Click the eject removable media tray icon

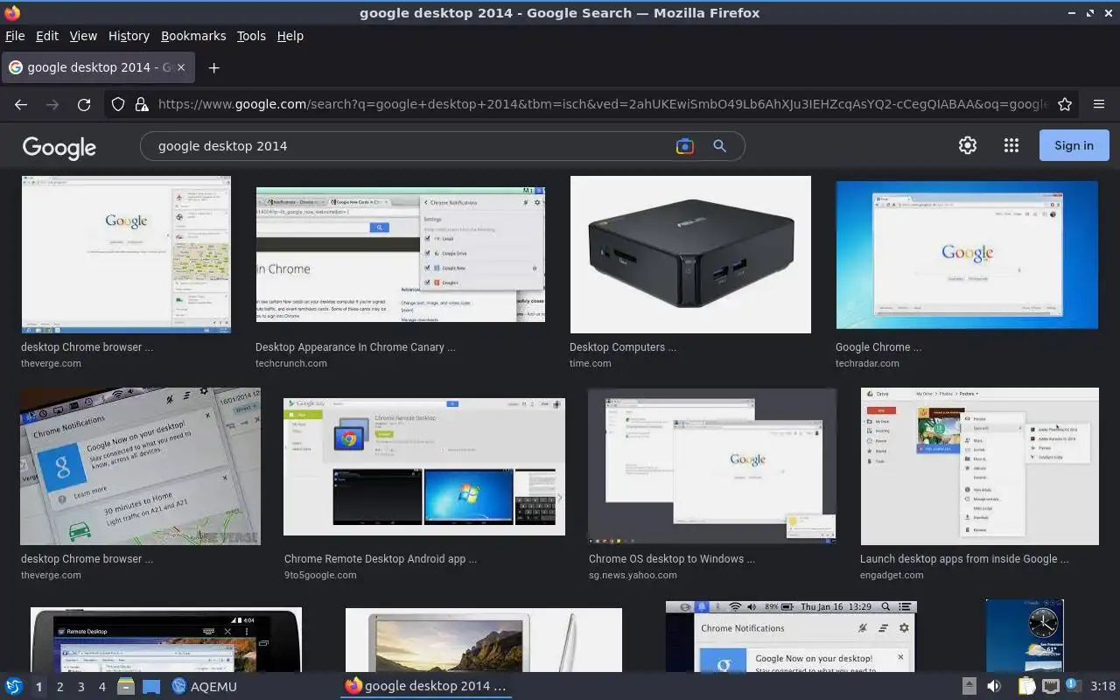click(x=969, y=686)
